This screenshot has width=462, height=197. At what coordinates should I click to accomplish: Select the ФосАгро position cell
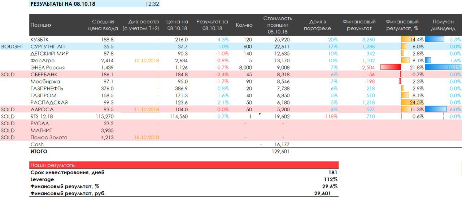tap(42, 61)
